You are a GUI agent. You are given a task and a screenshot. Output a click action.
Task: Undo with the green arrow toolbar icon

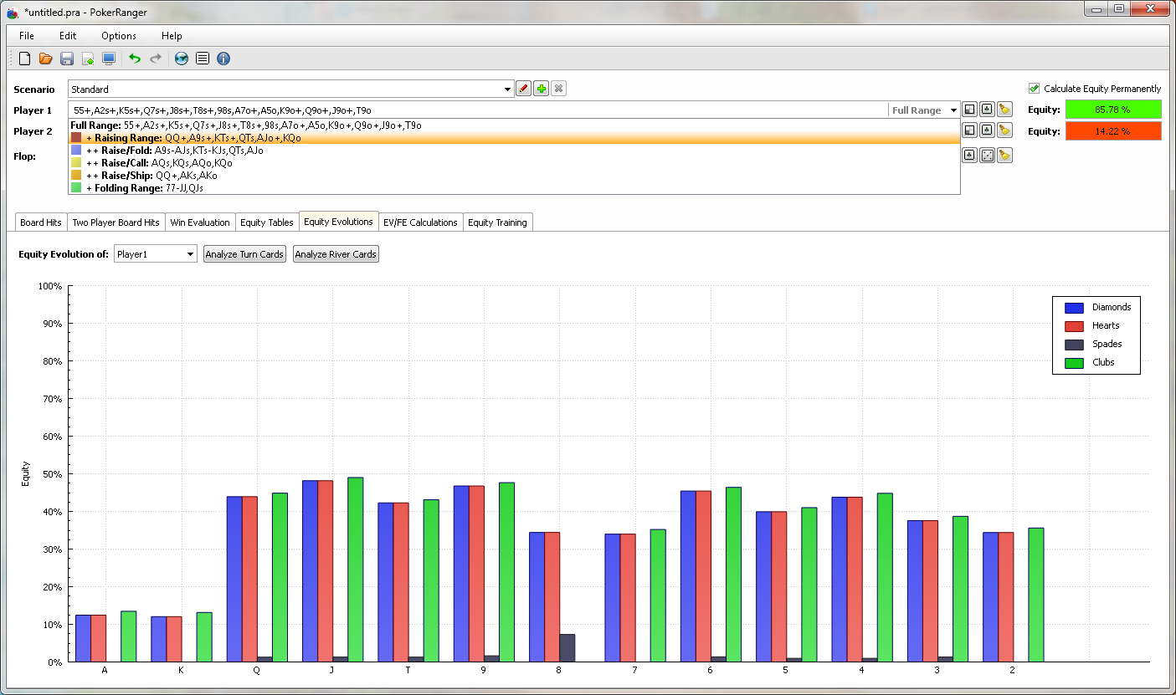click(x=135, y=59)
